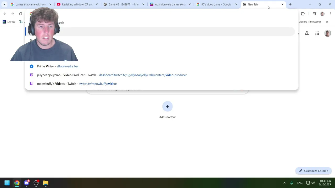This screenshot has height=188, width=335.
Task: Click the Search Labs flask icon
Action: (x=307, y=33)
